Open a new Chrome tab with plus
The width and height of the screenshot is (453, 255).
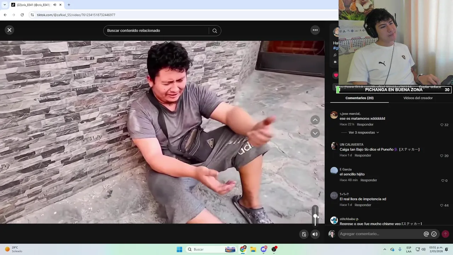(x=69, y=5)
